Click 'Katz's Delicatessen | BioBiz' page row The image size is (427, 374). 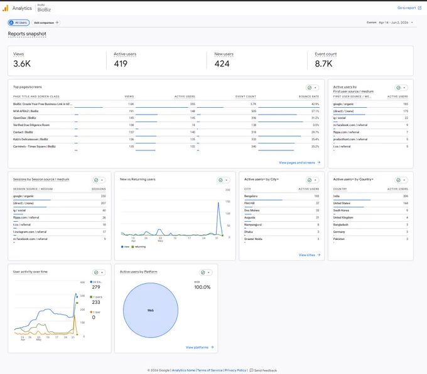point(166,139)
